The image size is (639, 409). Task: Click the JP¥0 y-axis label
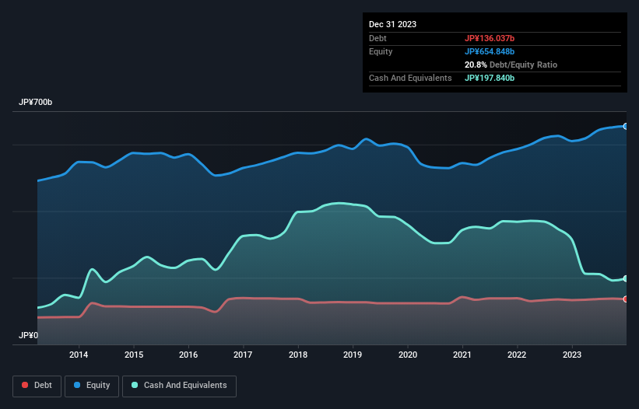[28, 336]
